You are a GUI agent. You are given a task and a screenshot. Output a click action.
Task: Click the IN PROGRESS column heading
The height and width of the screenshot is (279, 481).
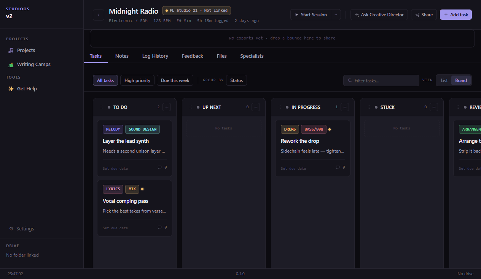(306, 107)
